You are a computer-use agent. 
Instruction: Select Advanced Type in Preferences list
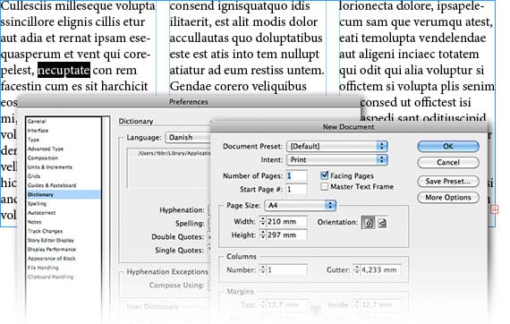[64, 149]
